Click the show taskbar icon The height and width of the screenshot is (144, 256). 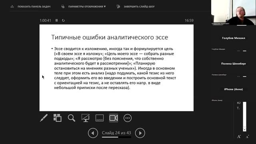pos(12,6)
